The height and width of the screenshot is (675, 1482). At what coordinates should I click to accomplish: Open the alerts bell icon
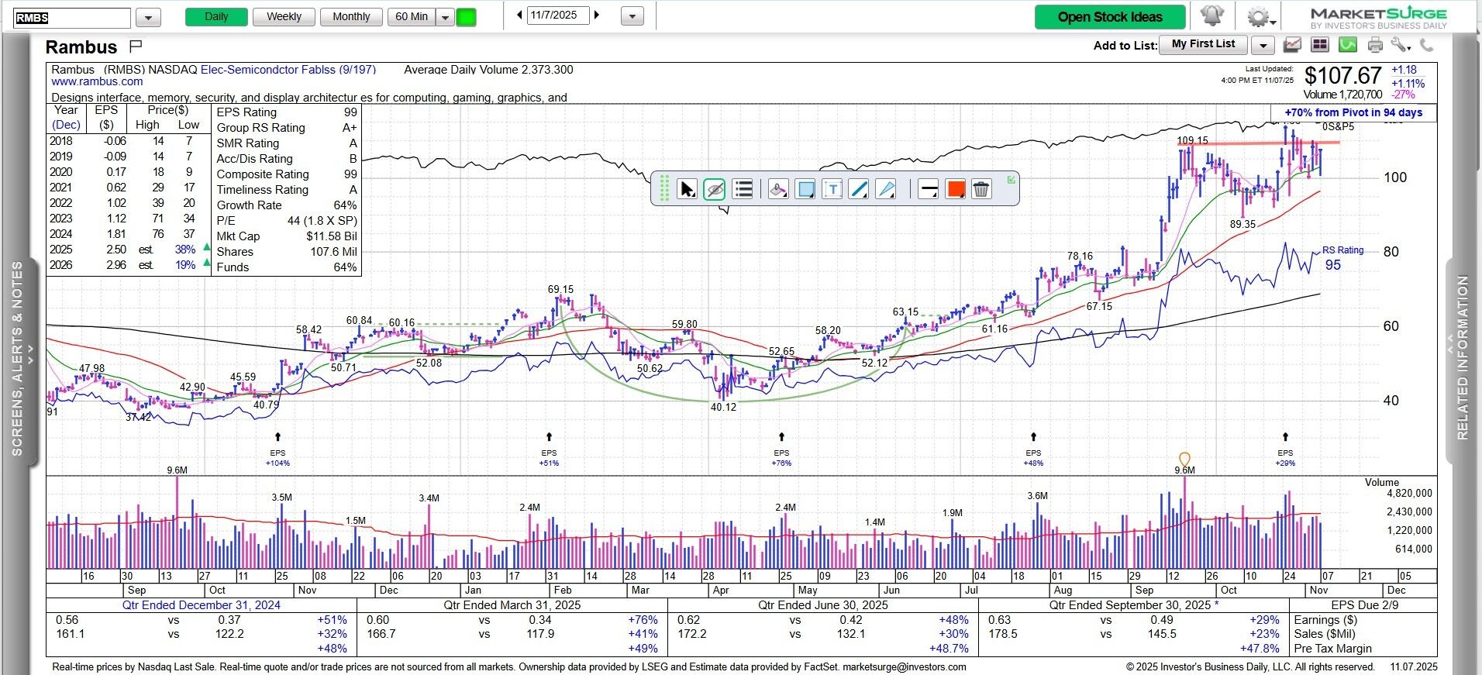point(1212,16)
